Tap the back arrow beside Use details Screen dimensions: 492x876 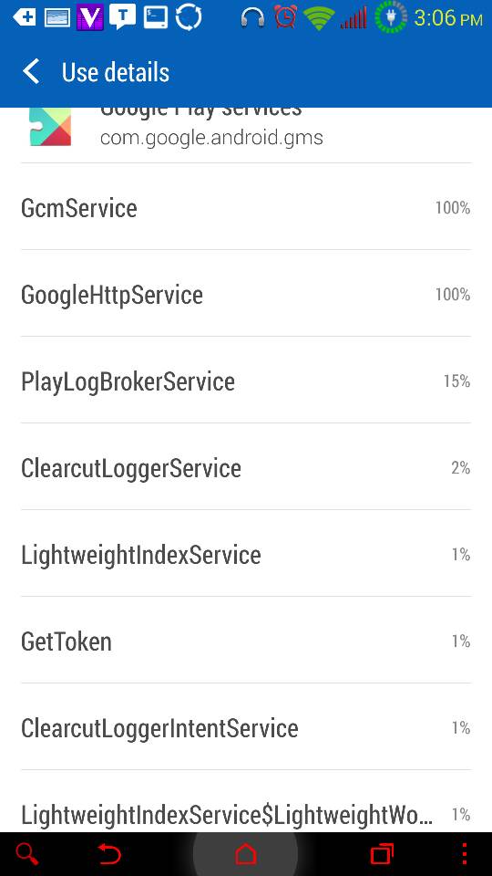pos(31,72)
